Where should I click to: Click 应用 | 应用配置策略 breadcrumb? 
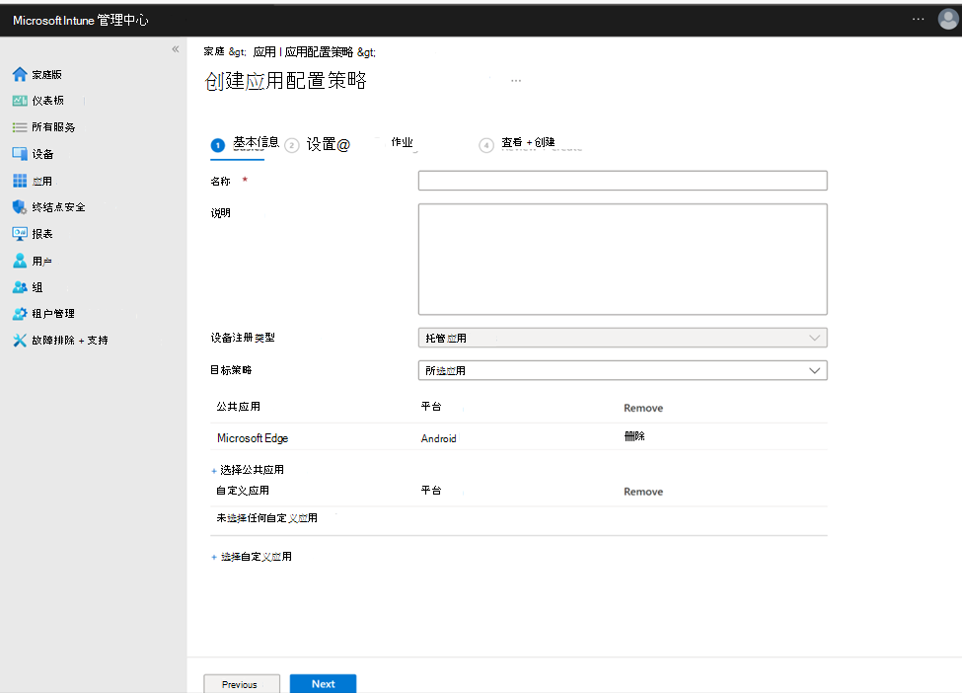point(303,51)
